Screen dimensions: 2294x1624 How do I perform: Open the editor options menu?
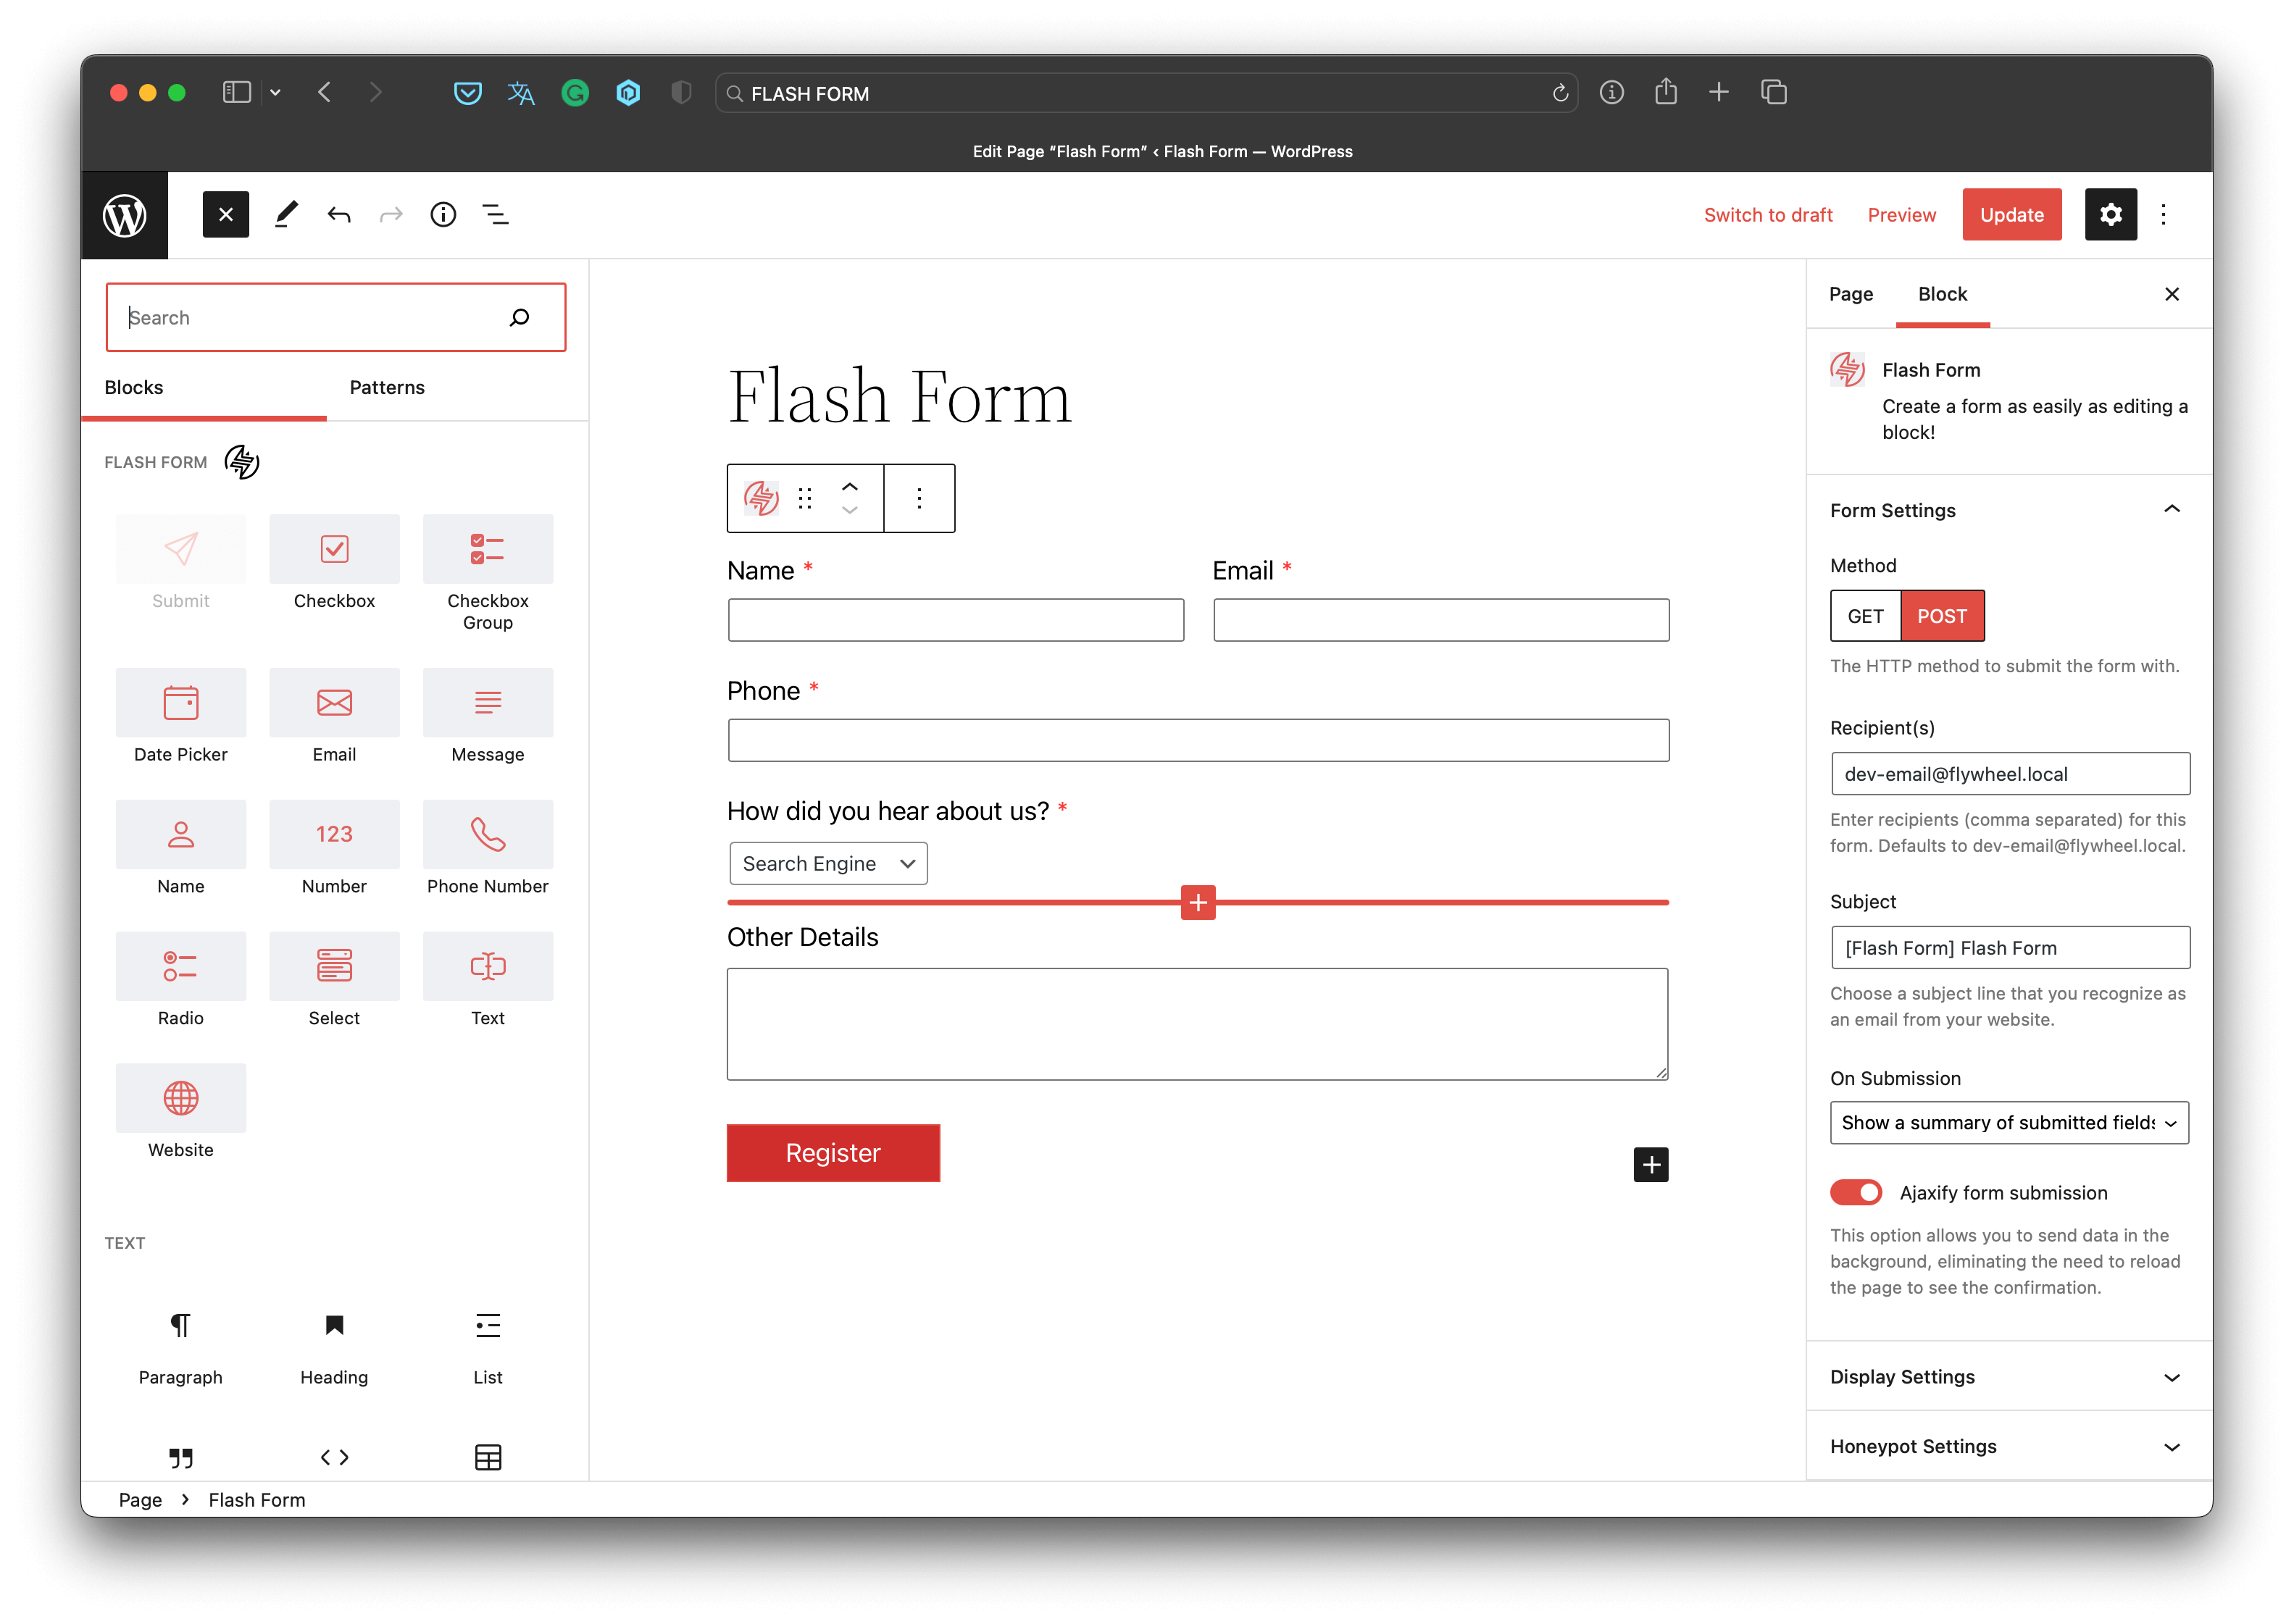coord(2163,215)
